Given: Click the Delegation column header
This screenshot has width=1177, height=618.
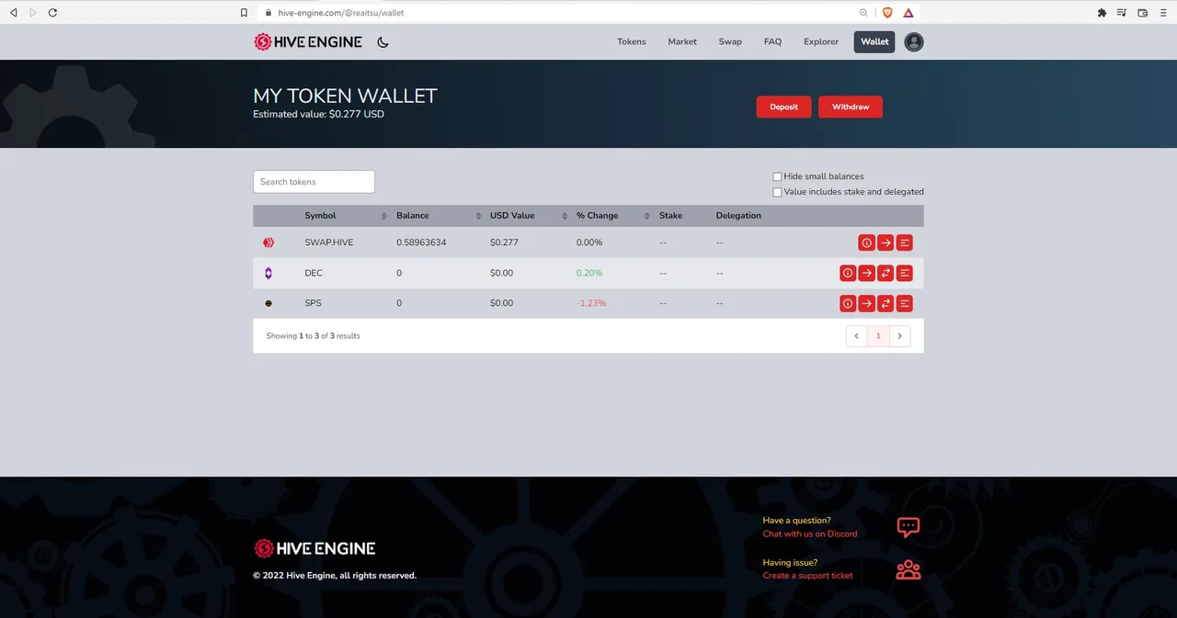Looking at the screenshot, I should (738, 216).
